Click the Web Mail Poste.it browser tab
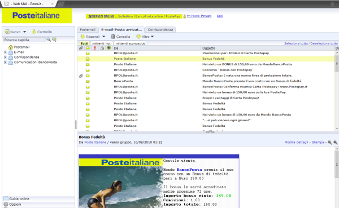 point(28,4)
